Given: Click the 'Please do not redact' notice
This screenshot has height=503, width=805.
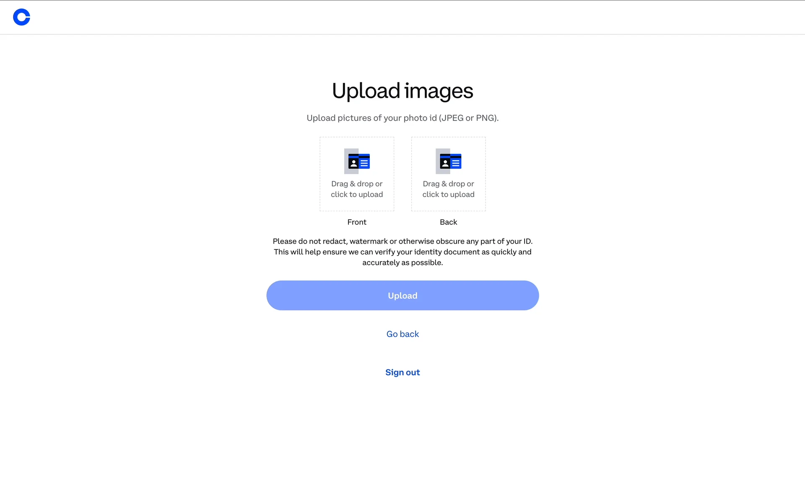Looking at the screenshot, I should tap(402, 252).
